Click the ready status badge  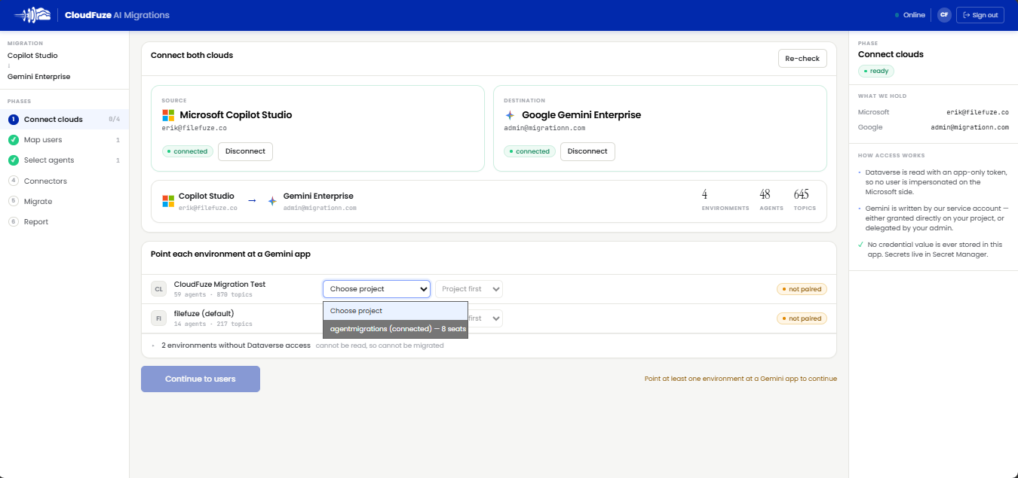pyautogui.click(x=876, y=71)
